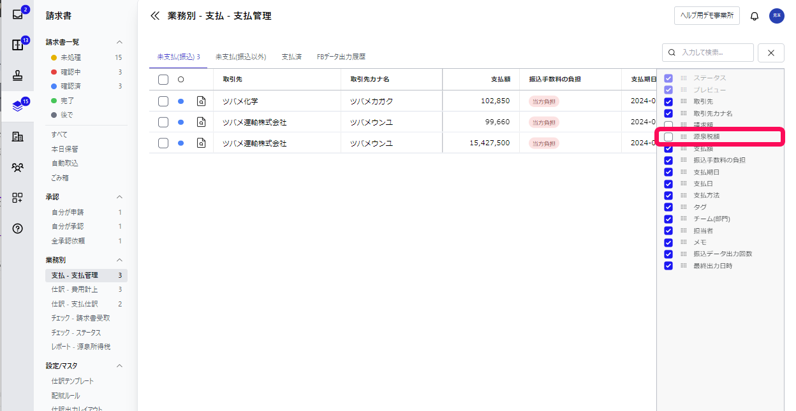Grab the drag handle beside 担当者 column option
Viewport: 796px width, 411px height.
point(684,231)
